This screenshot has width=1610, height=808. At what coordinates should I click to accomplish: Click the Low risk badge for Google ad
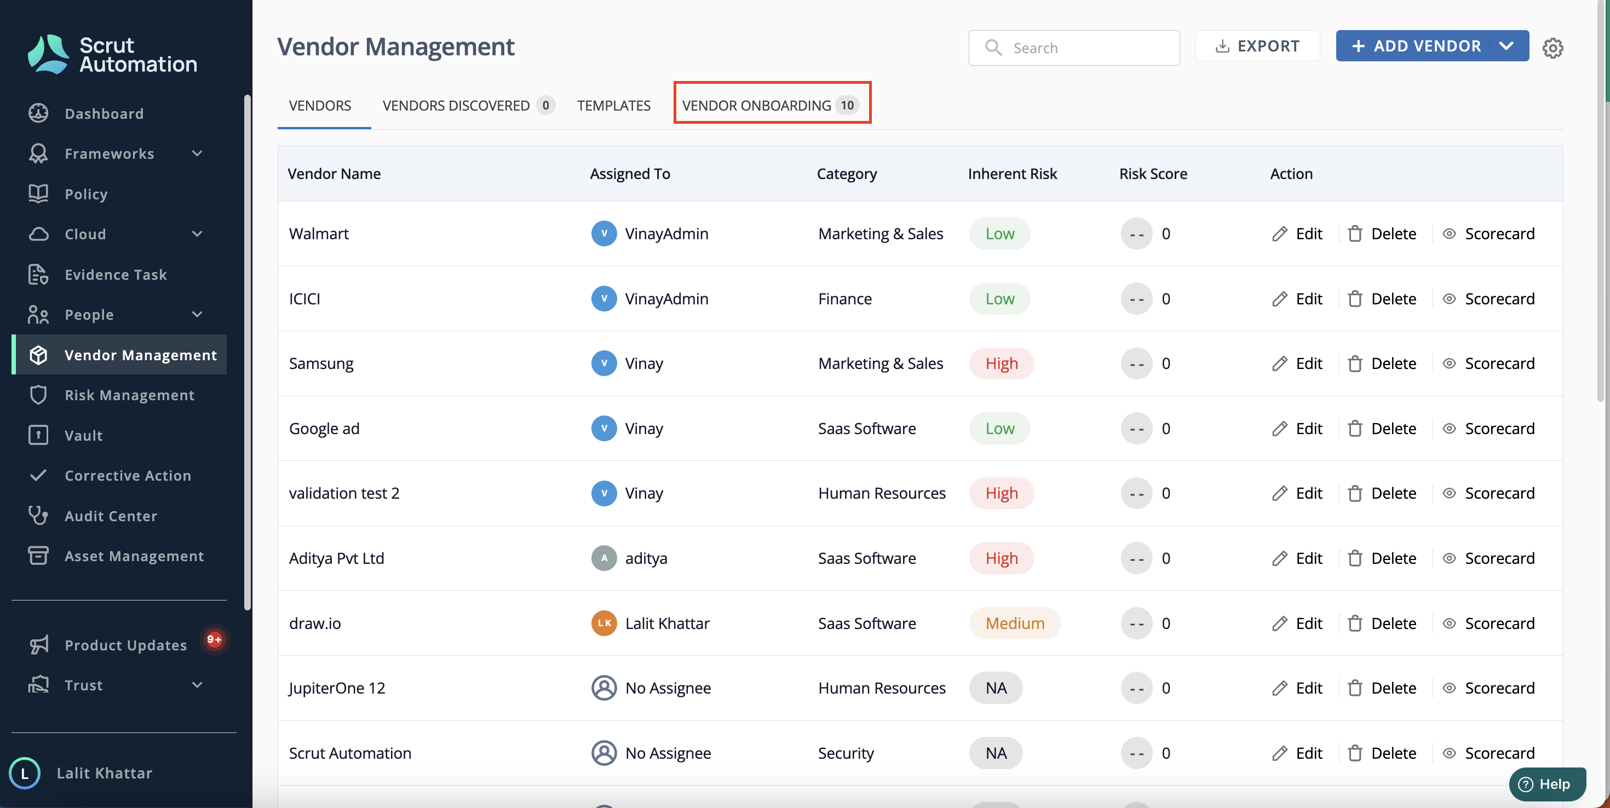tap(999, 429)
